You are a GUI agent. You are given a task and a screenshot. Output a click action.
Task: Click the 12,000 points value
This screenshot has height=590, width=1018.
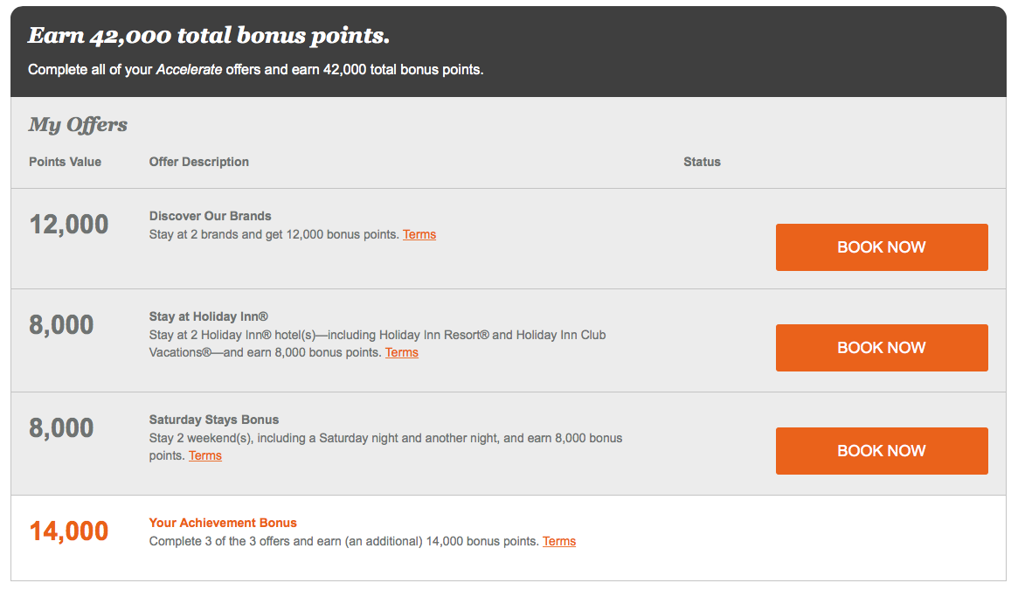(x=69, y=225)
